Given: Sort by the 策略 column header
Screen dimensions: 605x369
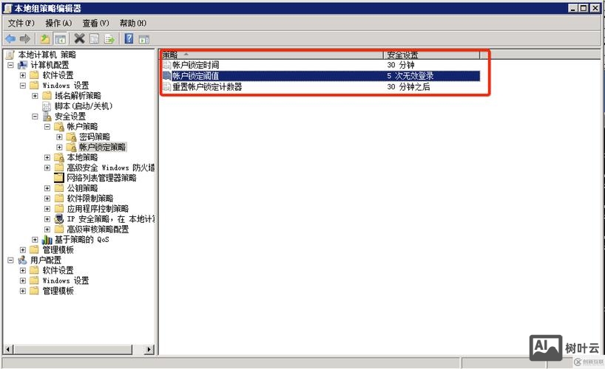Looking at the screenshot, I should tap(271, 55).
